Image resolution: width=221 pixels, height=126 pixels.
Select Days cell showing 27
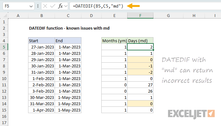click(140, 85)
